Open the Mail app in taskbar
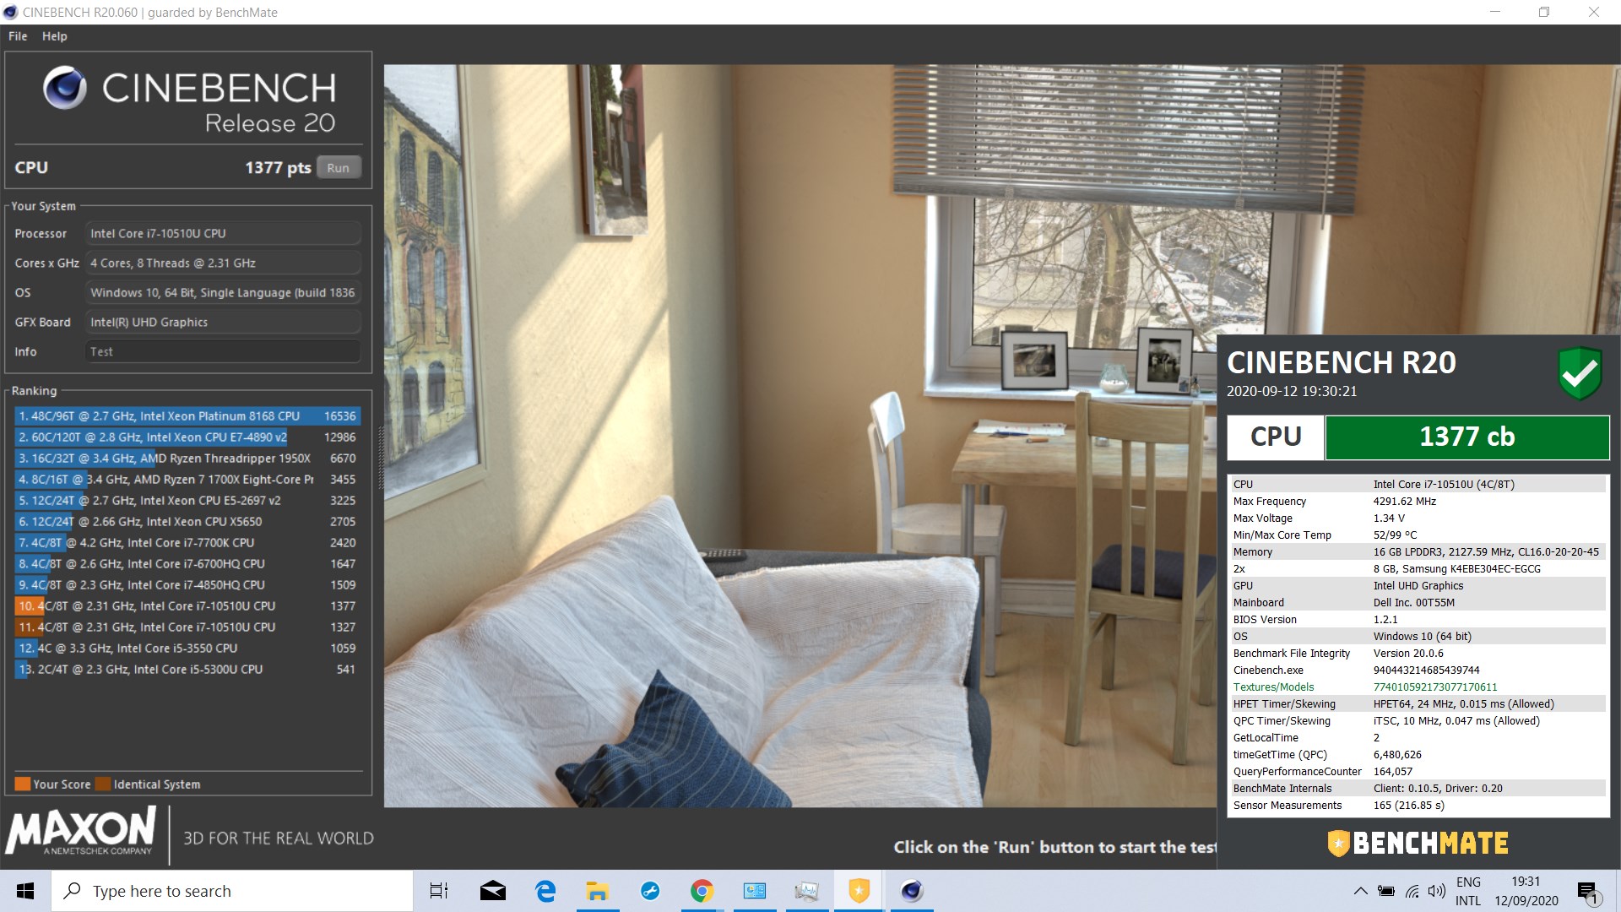Viewport: 1621px width, 912px height. (493, 891)
